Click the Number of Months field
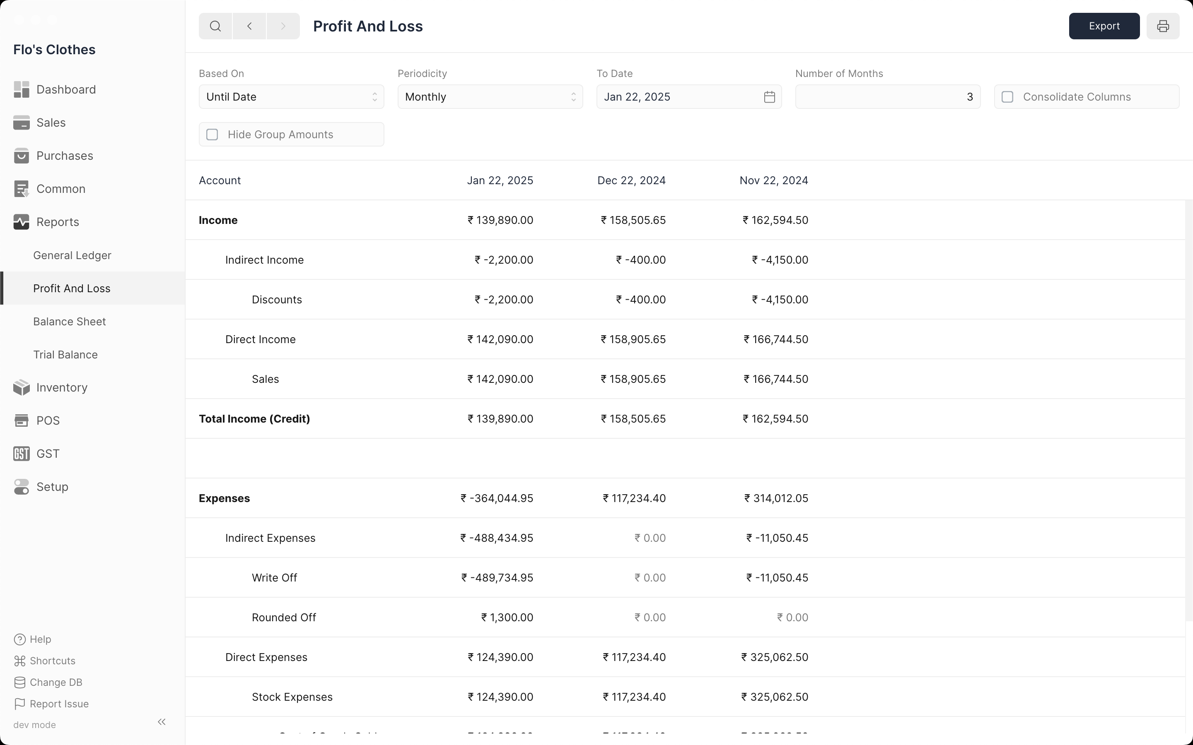 tap(887, 97)
